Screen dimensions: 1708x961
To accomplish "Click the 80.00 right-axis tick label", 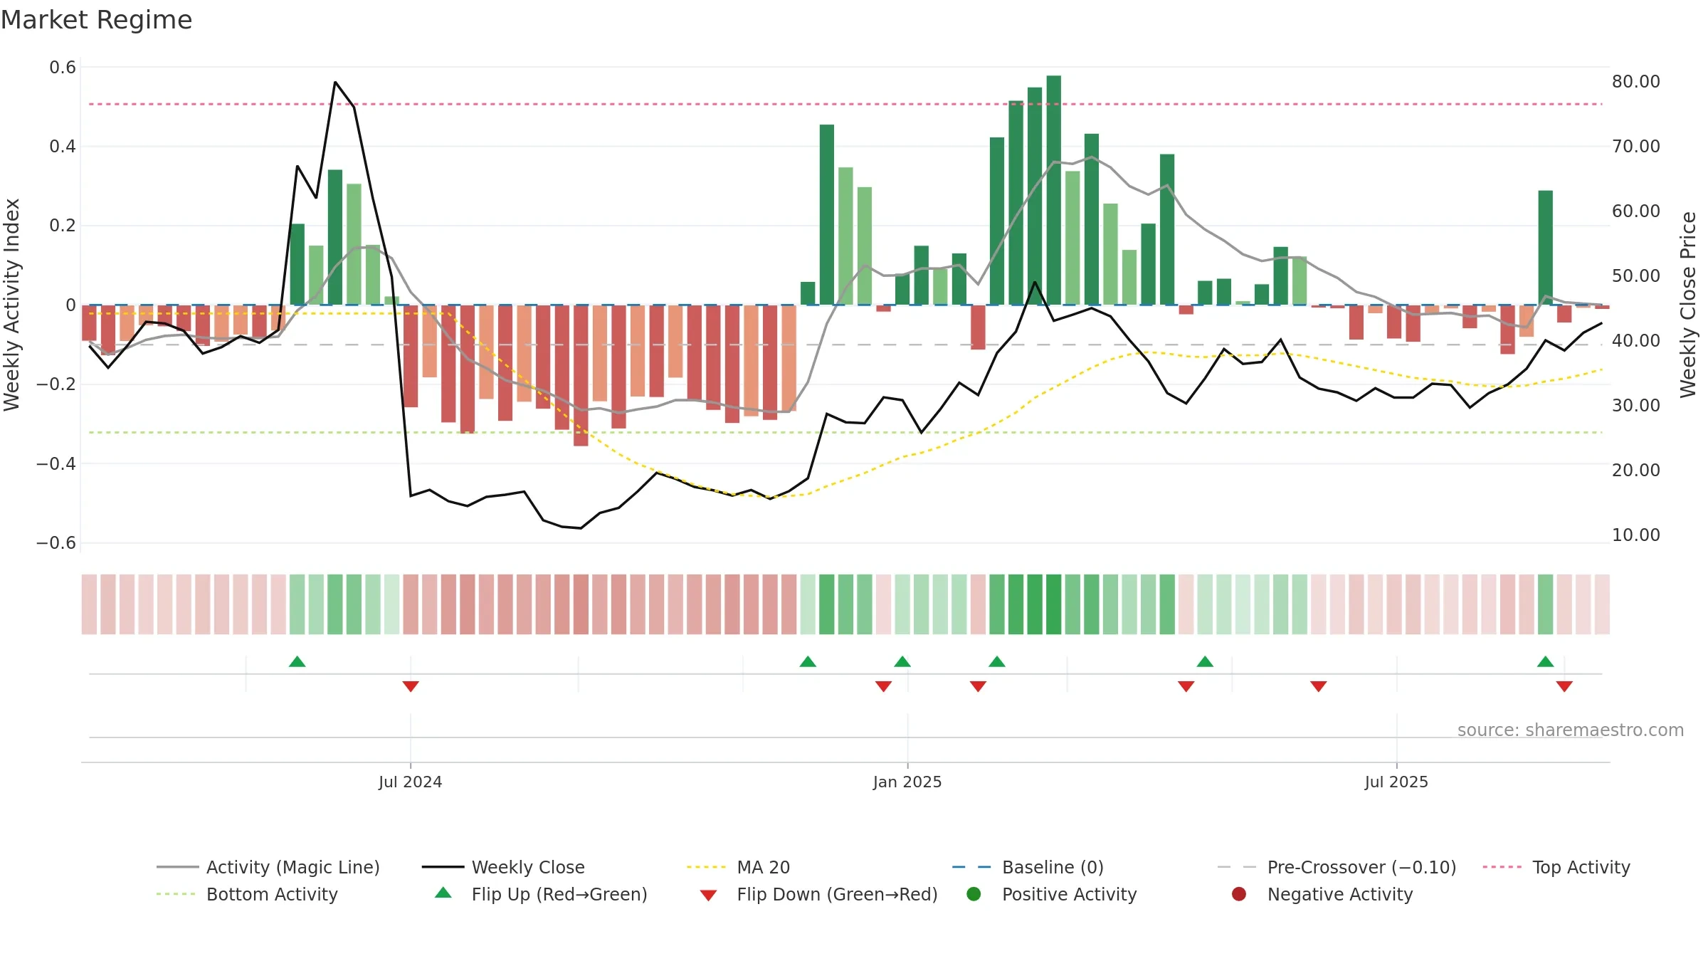I will (1636, 82).
